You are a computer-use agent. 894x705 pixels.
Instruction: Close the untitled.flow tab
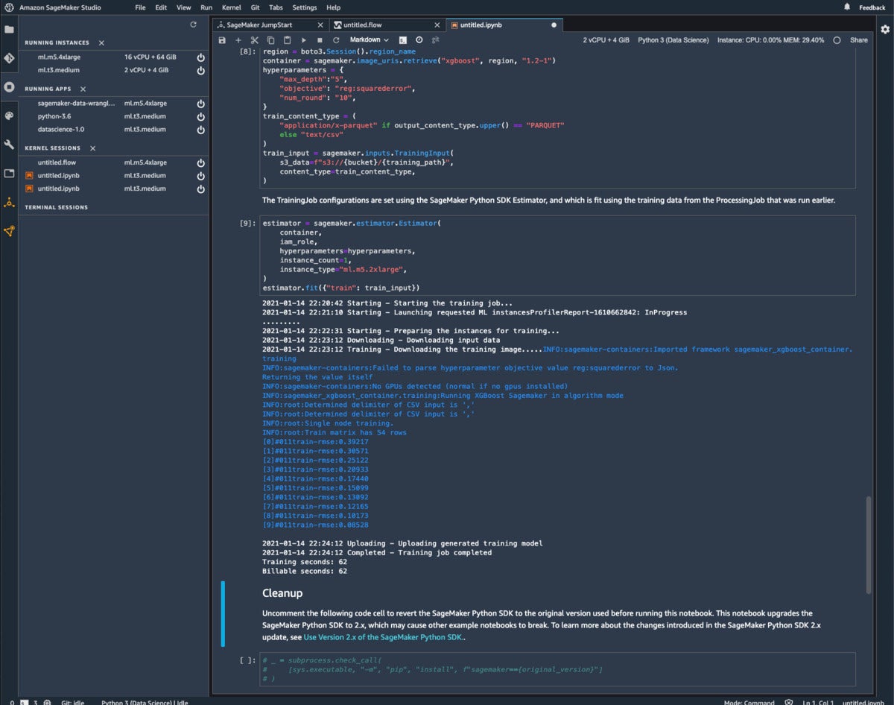(x=436, y=25)
